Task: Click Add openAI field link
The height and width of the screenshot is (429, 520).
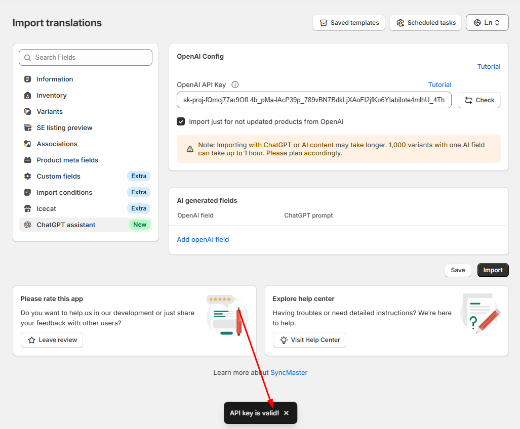Action: pos(203,239)
